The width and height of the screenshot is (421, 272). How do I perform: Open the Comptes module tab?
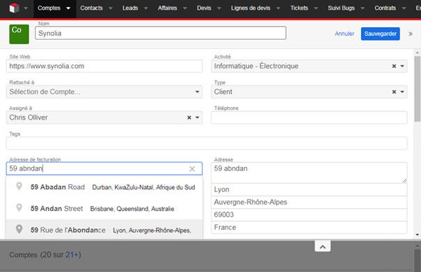tap(49, 8)
